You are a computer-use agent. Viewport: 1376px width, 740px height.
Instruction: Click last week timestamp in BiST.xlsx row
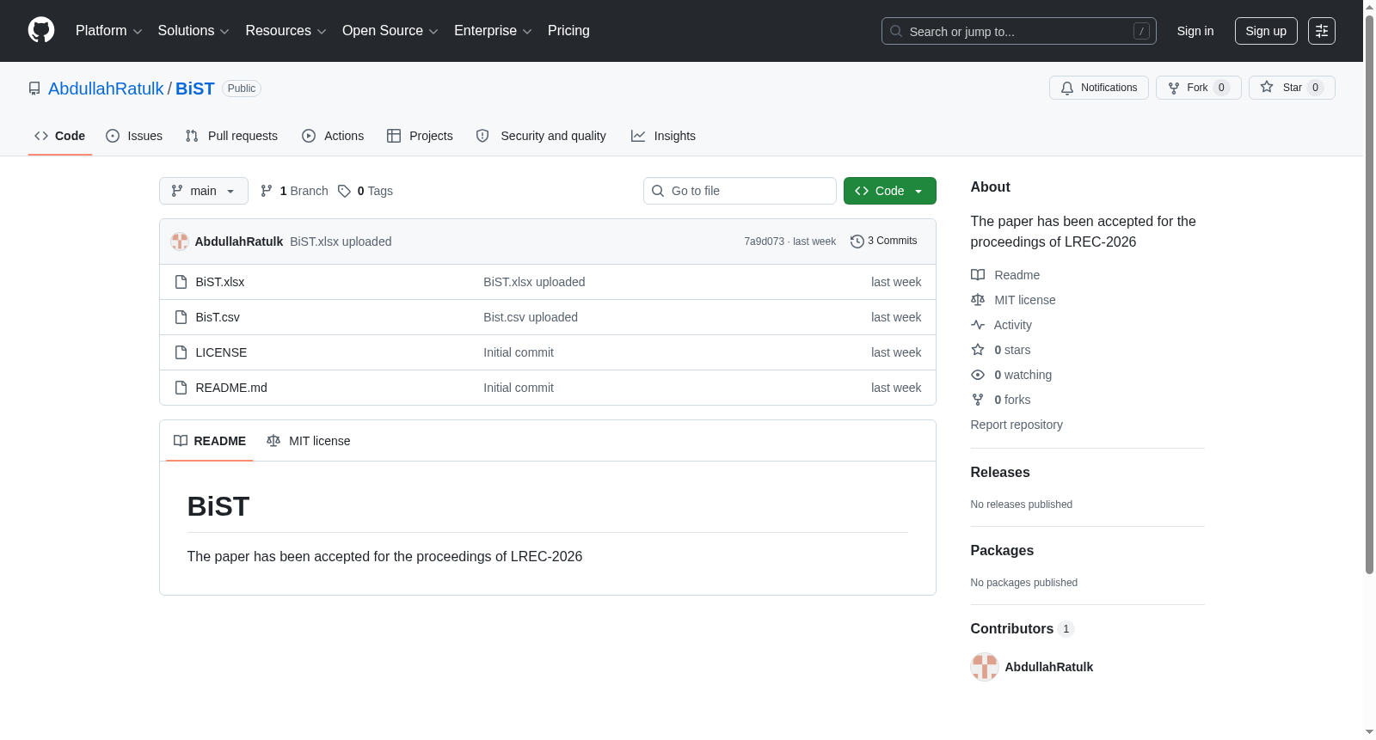[x=896, y=282]
